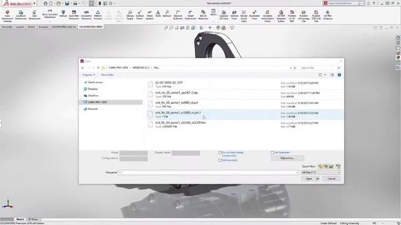Select the Weld Symbol tool
Screen dimensions: 401x225
click(x=150, y=15)
